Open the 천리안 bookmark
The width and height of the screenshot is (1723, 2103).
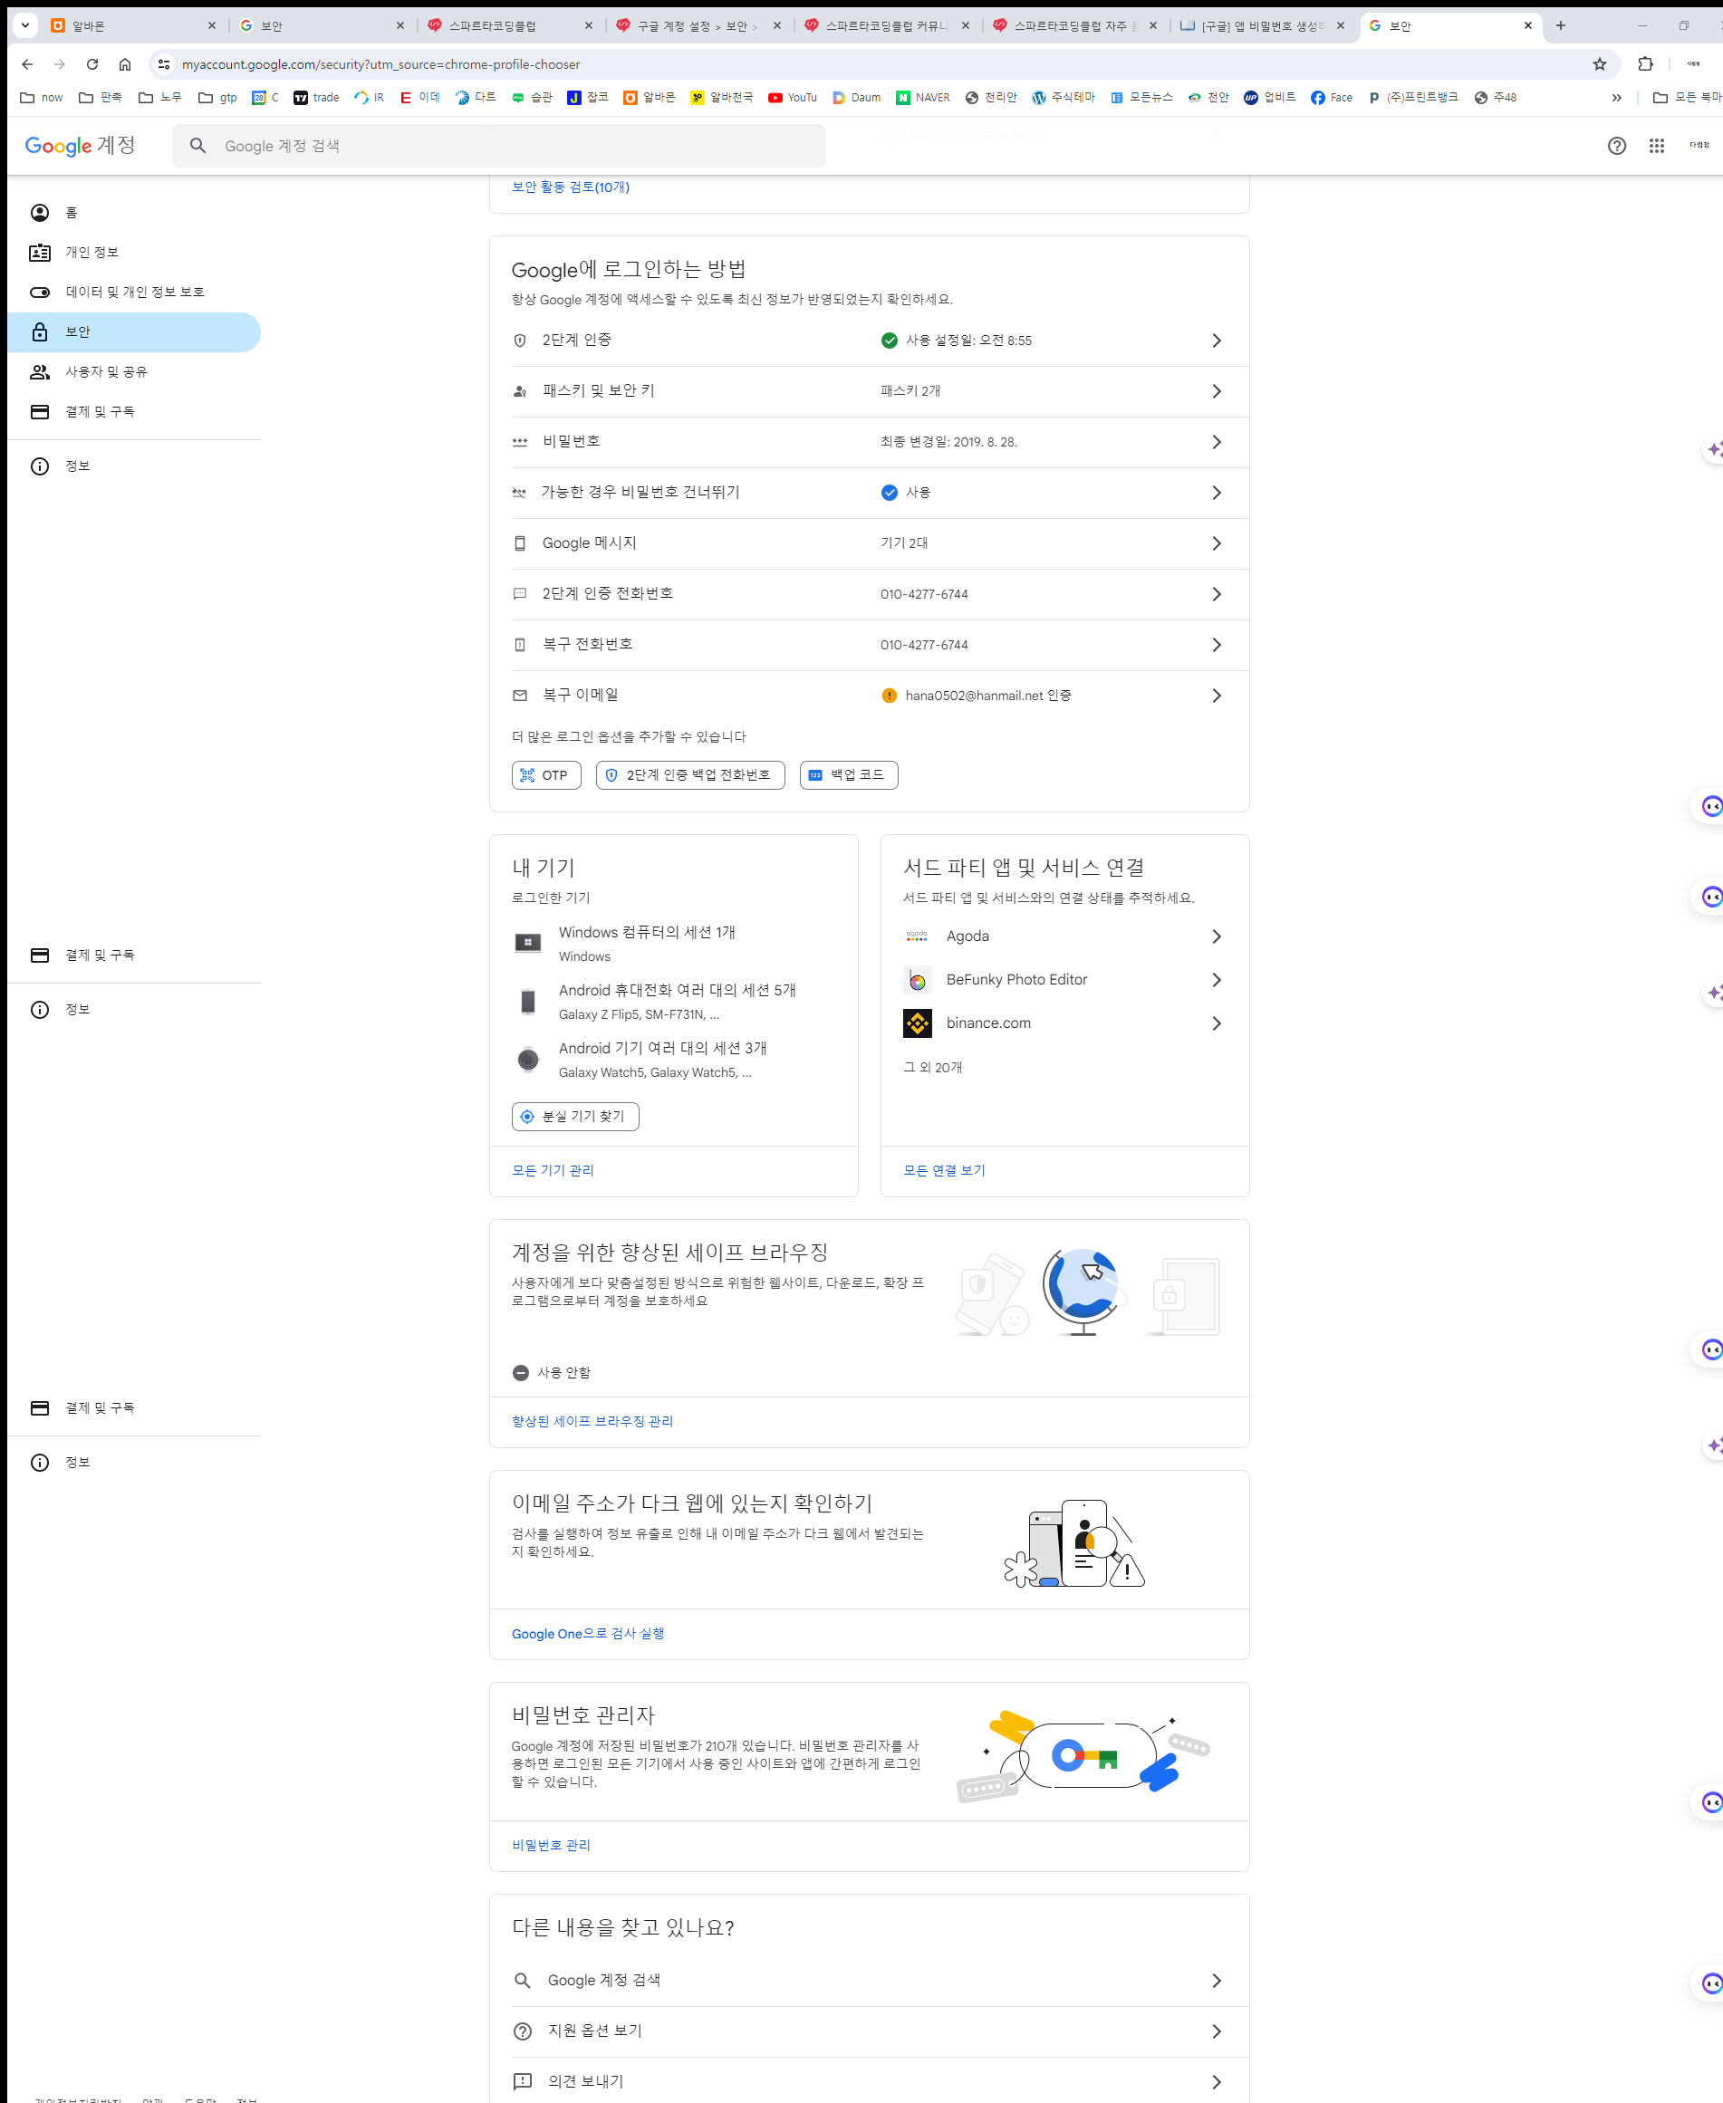[x=990, y=97]
